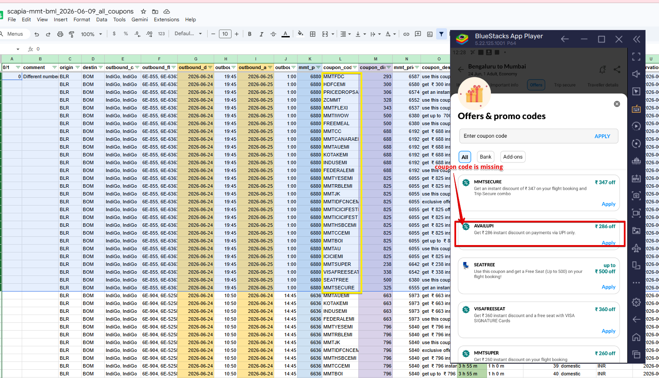Select the All offers filter chip

465,157
